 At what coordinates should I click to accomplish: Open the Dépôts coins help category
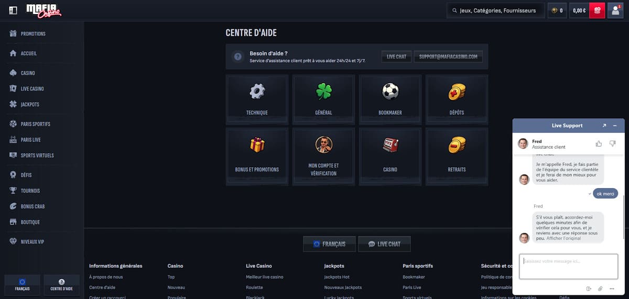point(457,98)
